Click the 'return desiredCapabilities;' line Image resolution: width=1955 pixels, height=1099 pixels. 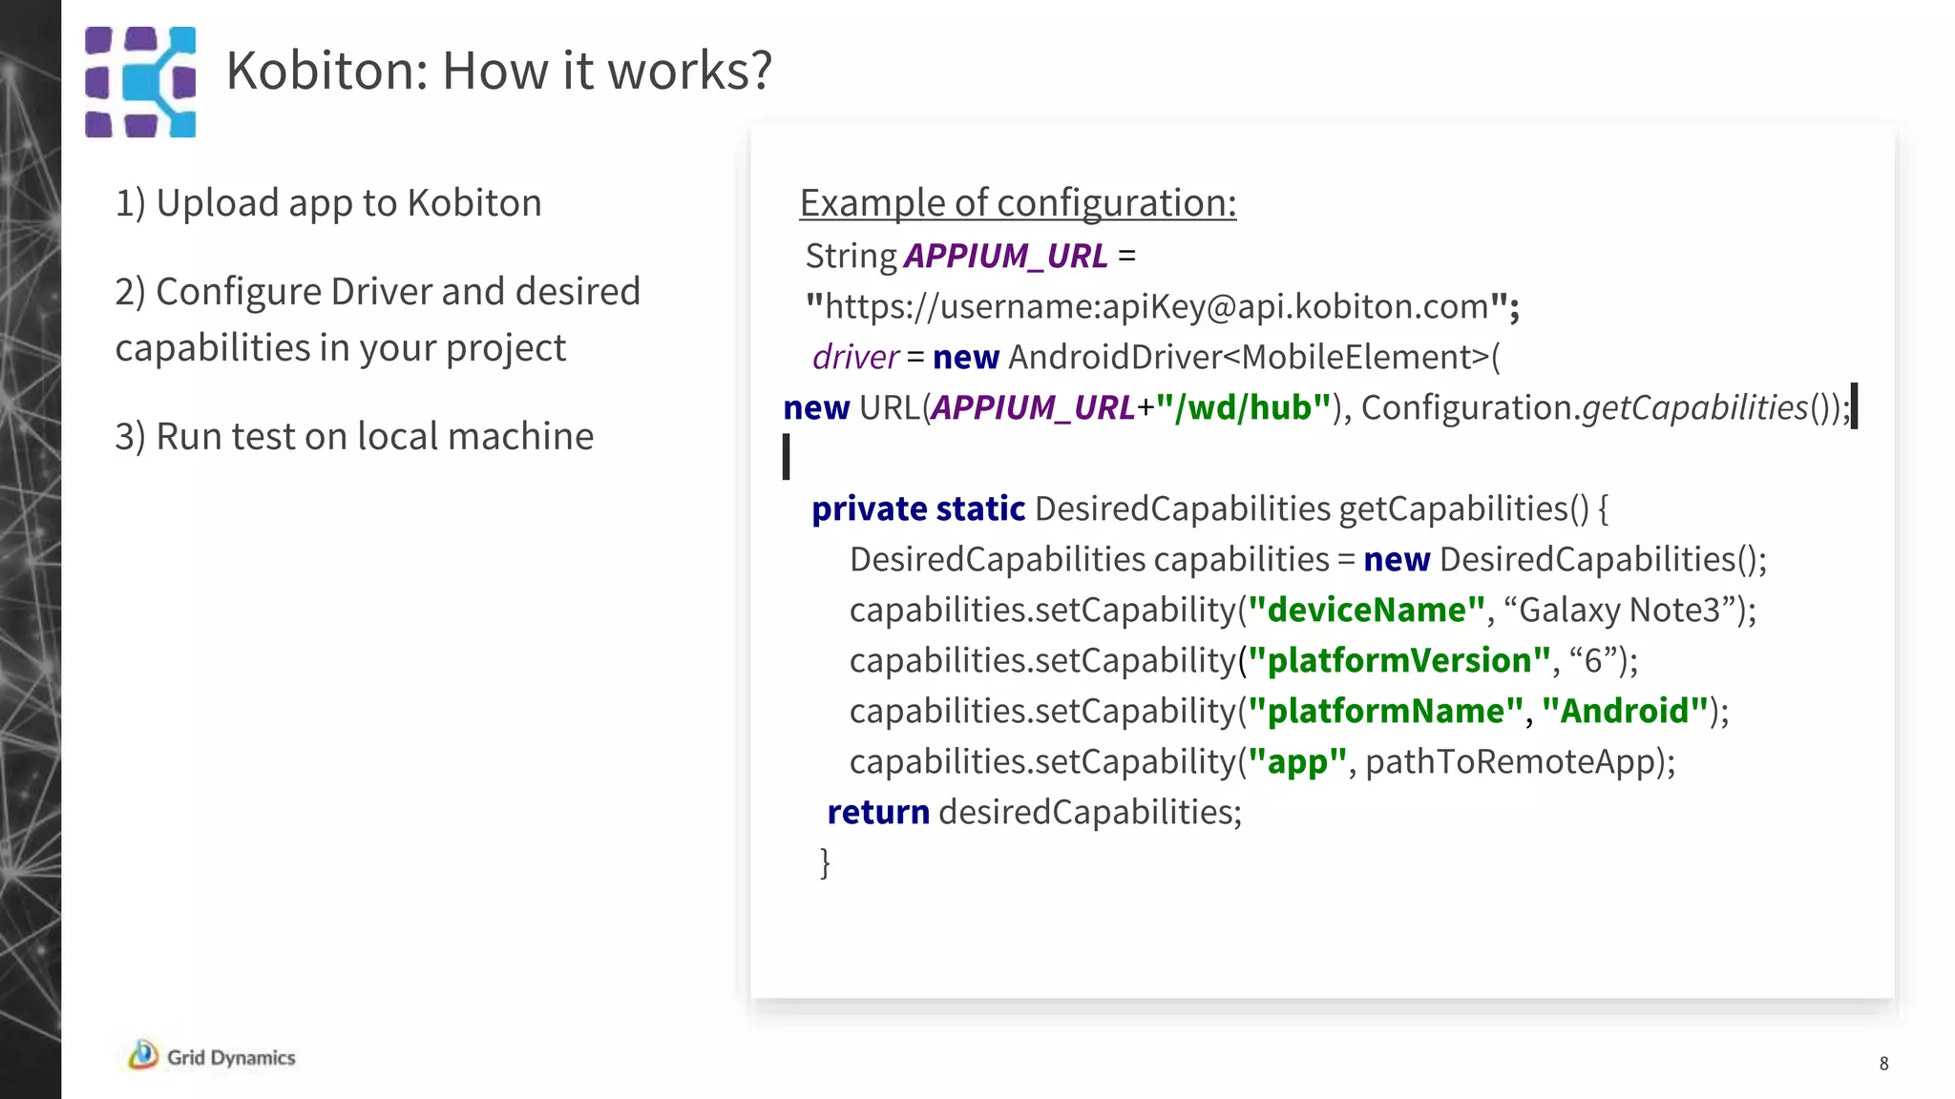pyautogui.click(x=1034, y=813)
